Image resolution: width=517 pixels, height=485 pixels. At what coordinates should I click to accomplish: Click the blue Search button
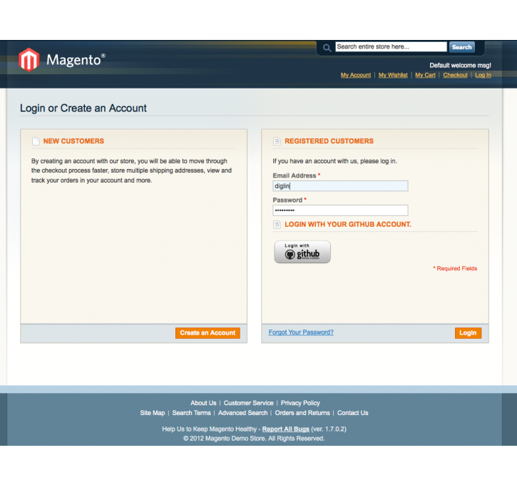(x=461, y=47)
